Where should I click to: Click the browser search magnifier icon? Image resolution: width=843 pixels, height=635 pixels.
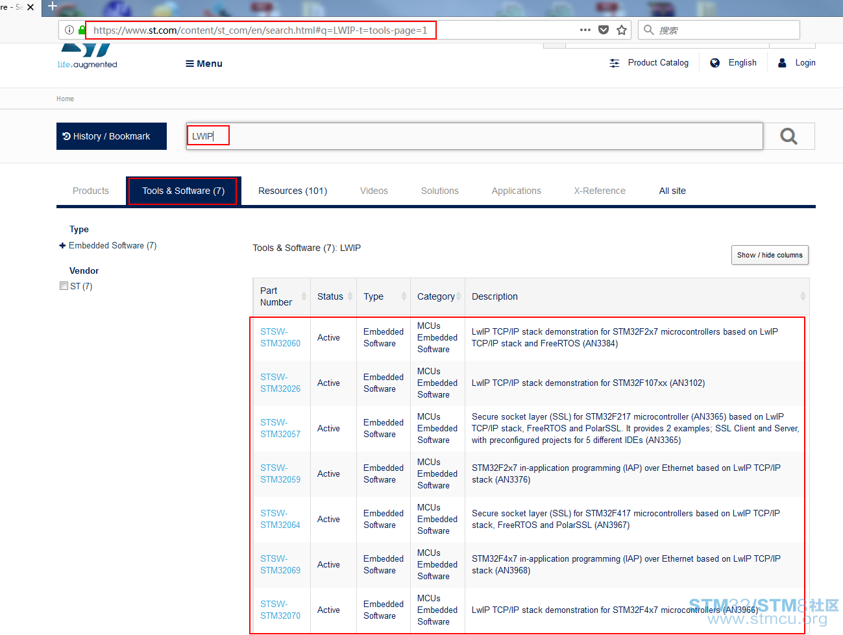[x=648, y=30]
